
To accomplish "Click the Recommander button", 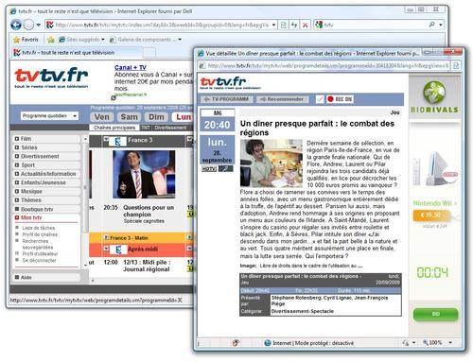I will pyautogui.click(x=282, y=99).
